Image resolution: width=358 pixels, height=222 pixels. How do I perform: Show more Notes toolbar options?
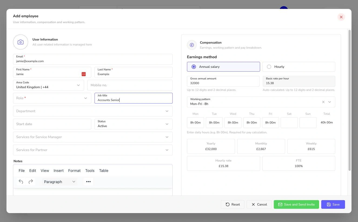point(88,182)
